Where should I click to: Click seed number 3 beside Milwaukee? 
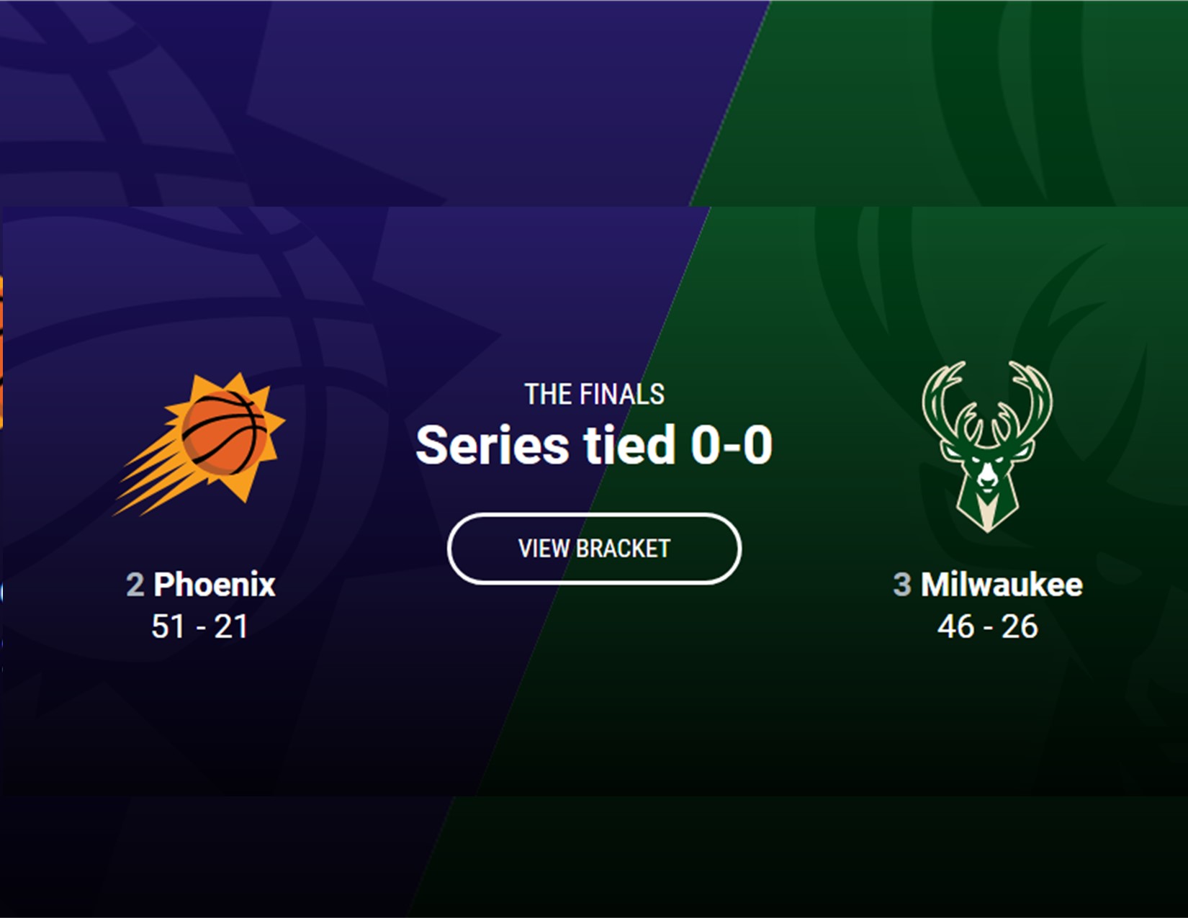pyautogui.click(x=902, y=585)
